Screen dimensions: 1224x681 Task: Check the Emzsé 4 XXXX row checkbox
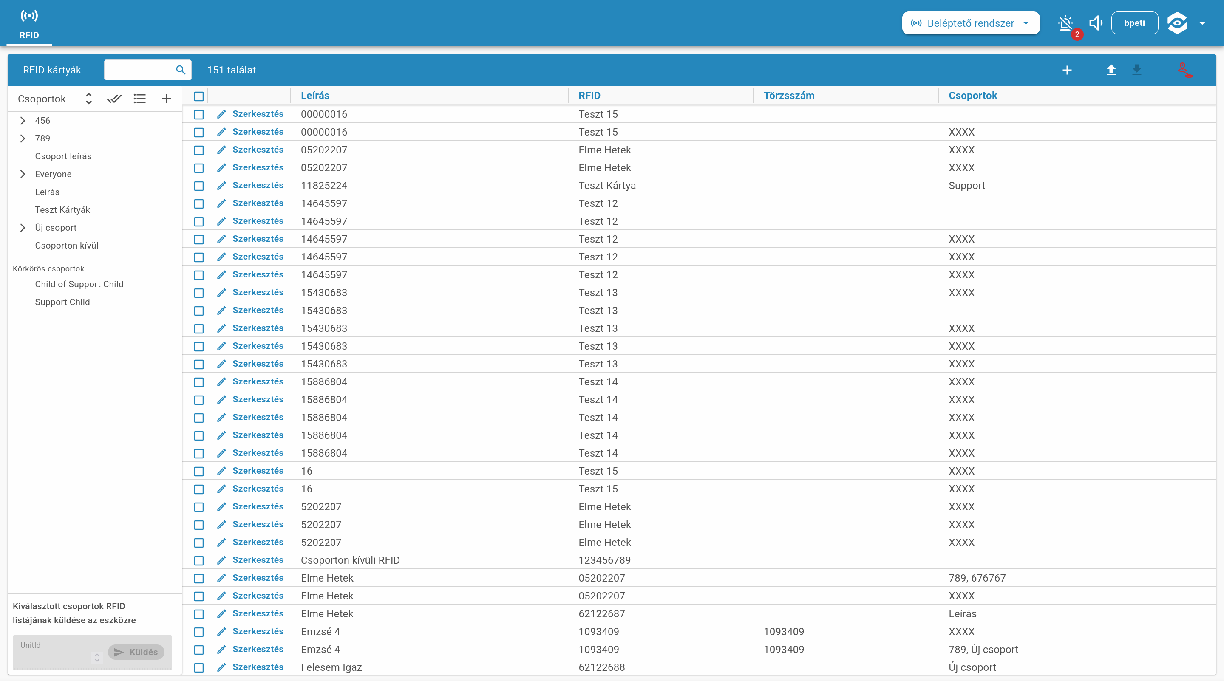pos(198,632)
